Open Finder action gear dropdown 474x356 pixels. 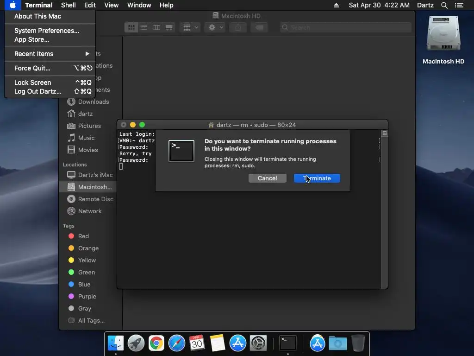click(x=215, y=27)
